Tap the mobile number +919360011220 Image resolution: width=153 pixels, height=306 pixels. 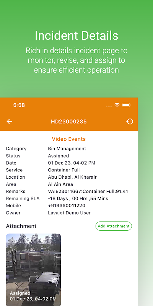[x=67, y=206]
